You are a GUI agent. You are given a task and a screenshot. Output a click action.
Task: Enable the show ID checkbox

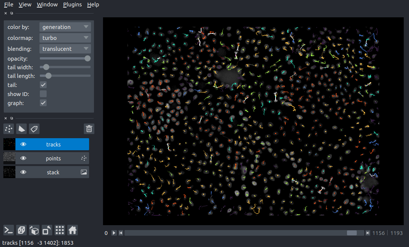pyautogui.click(x=43, y=94)
